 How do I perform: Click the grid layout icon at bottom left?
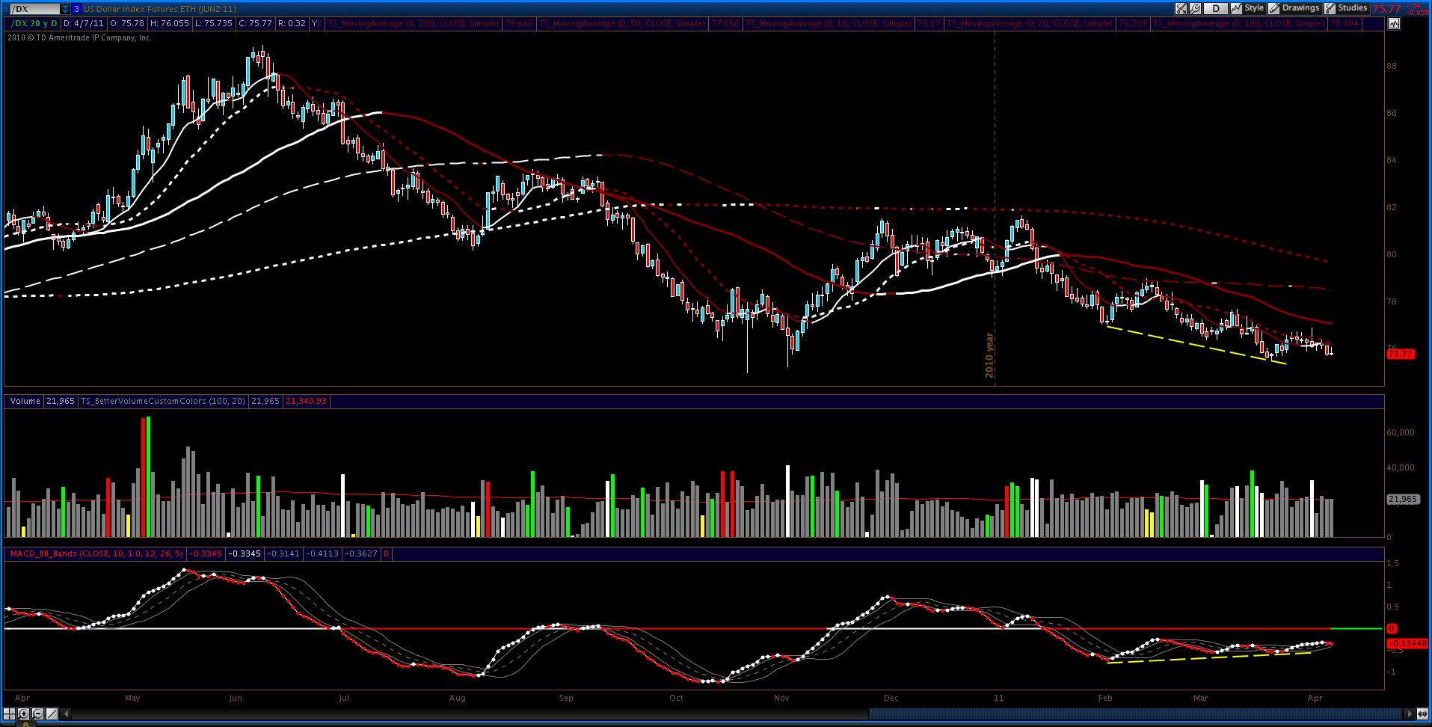(x=9, y=714)
